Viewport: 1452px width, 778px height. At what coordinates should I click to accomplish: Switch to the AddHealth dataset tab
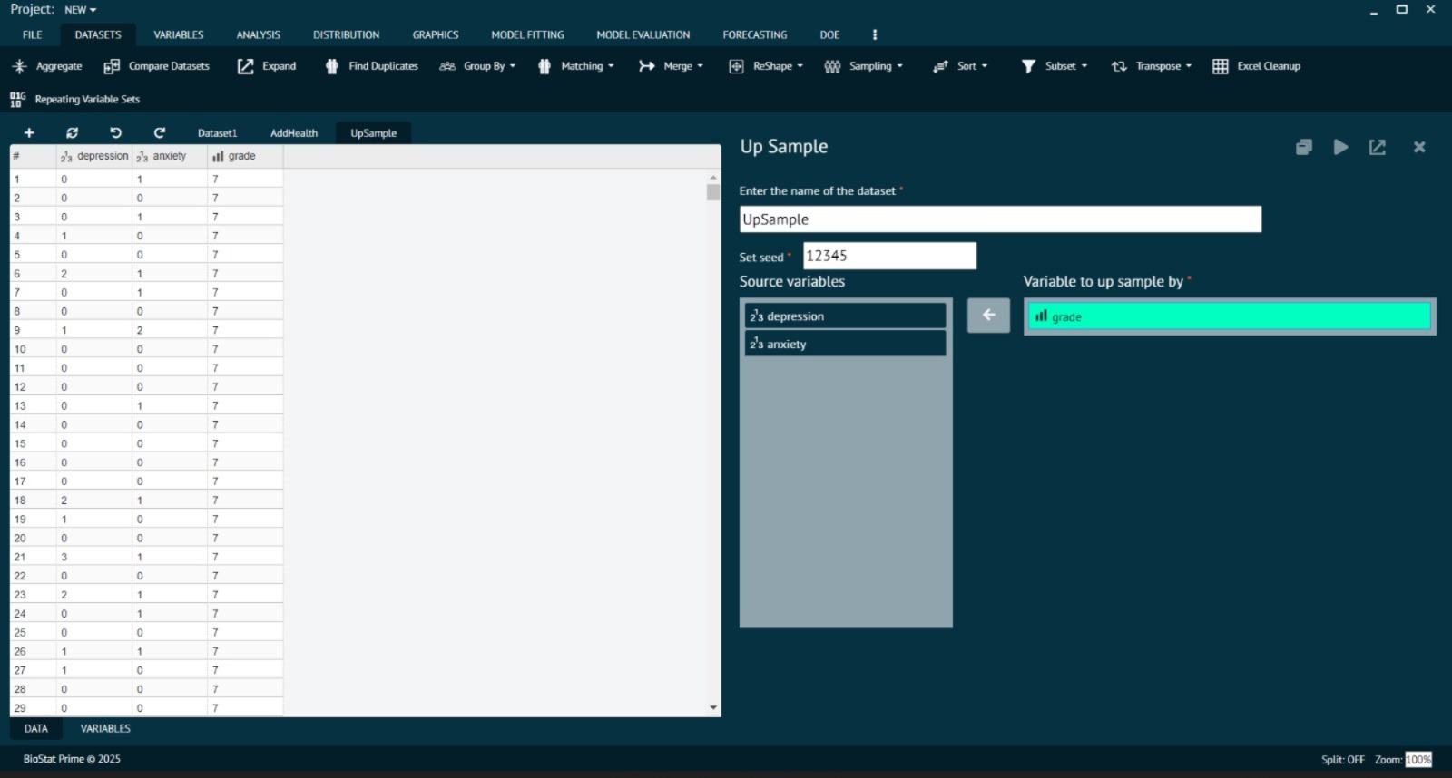(294, 133)
